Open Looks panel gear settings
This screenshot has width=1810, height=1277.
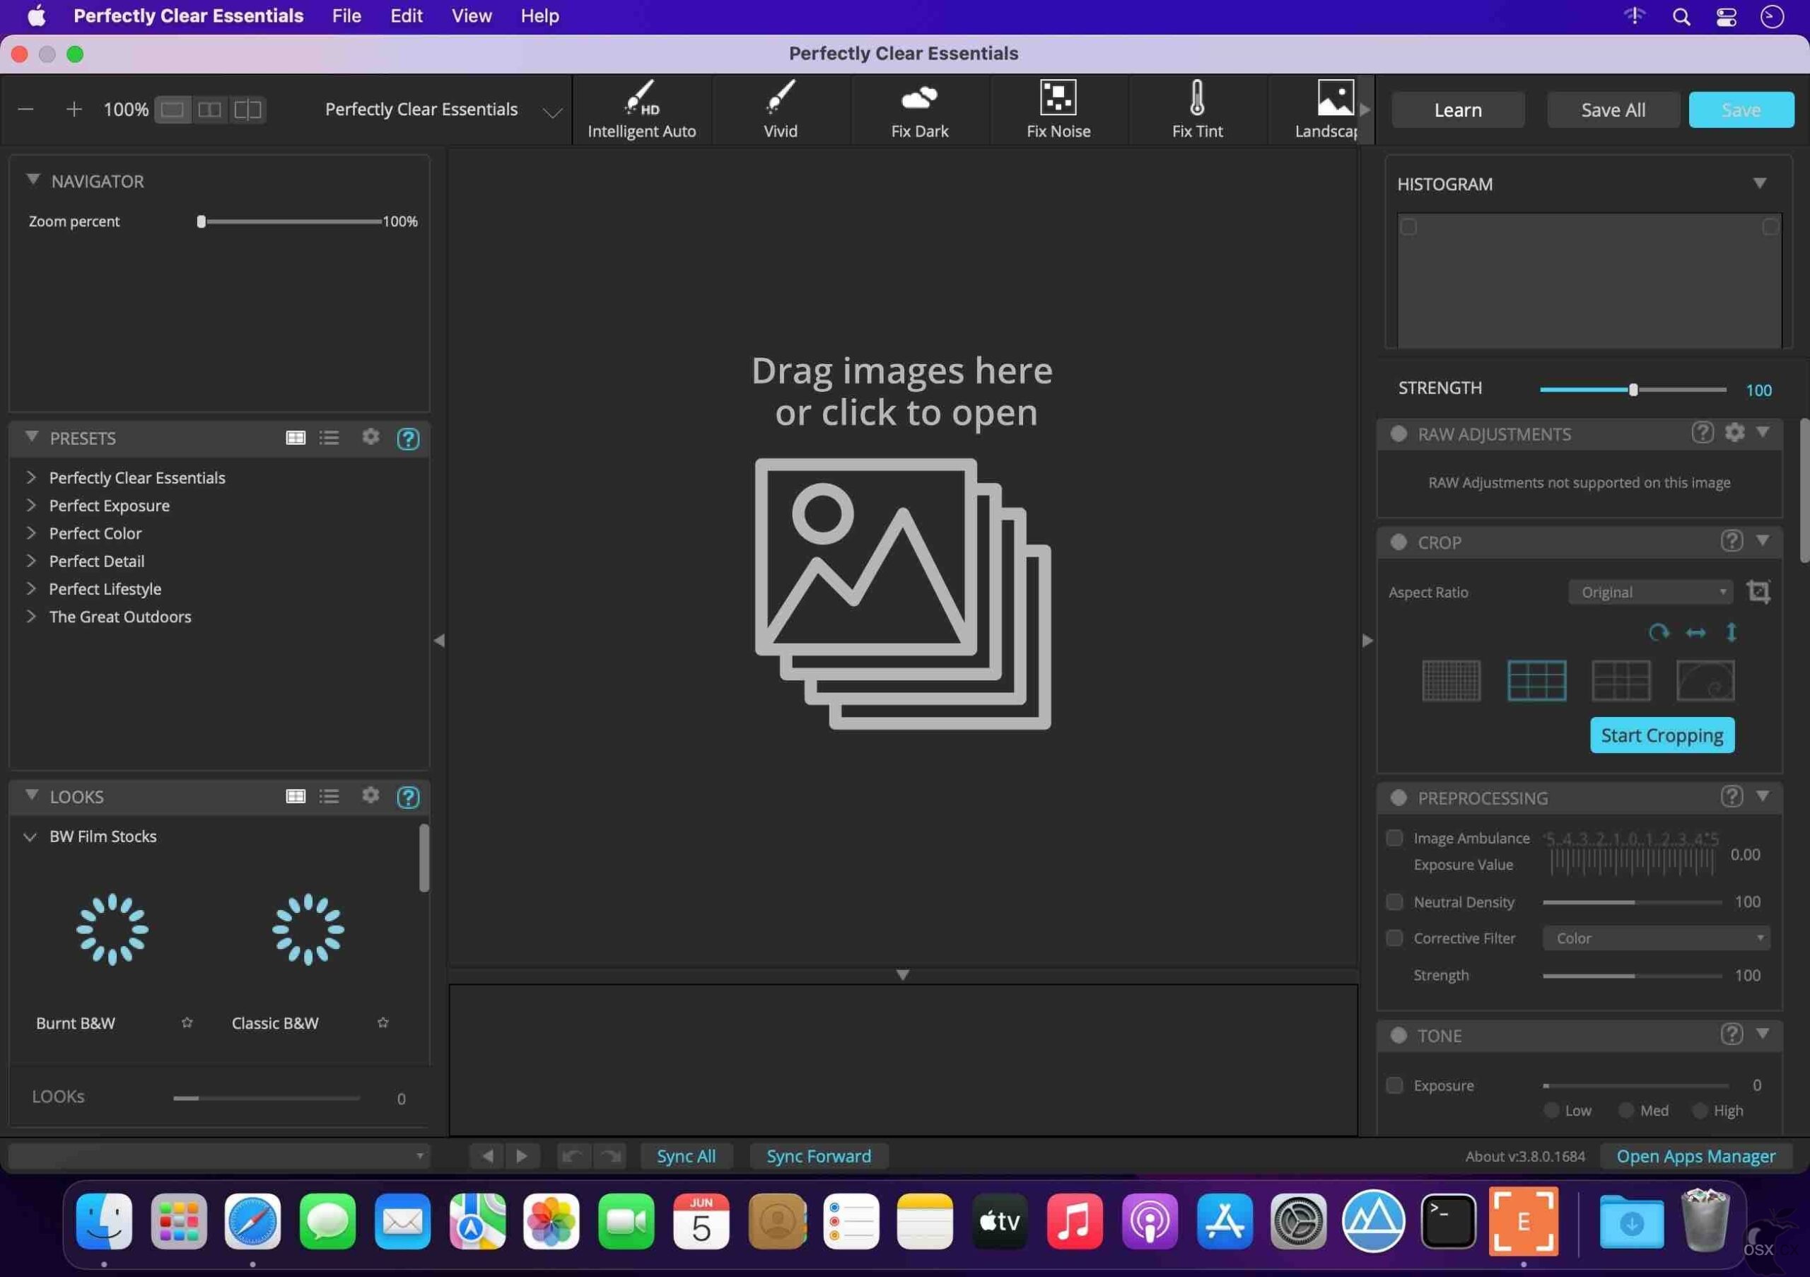coord(370,795)
